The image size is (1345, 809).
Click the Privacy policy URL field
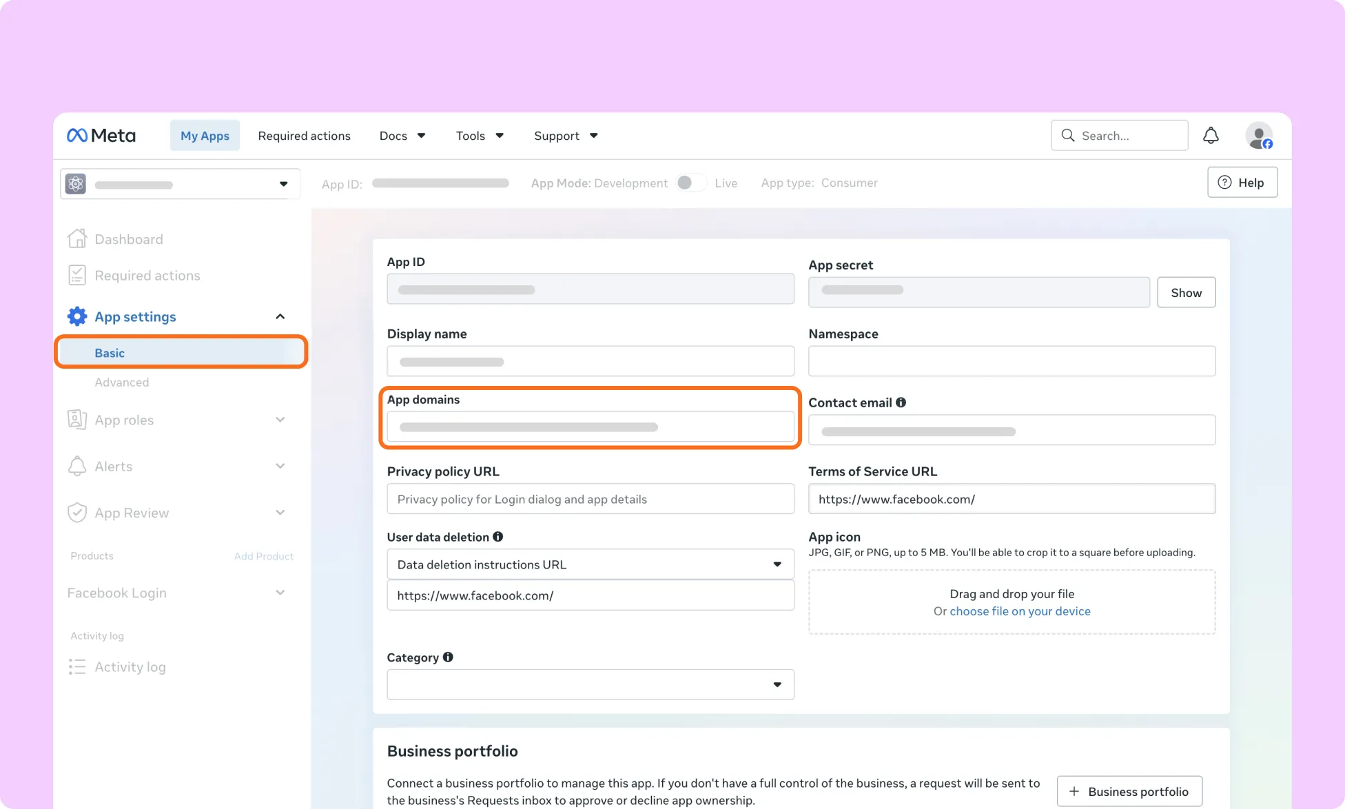pos(591,499)
